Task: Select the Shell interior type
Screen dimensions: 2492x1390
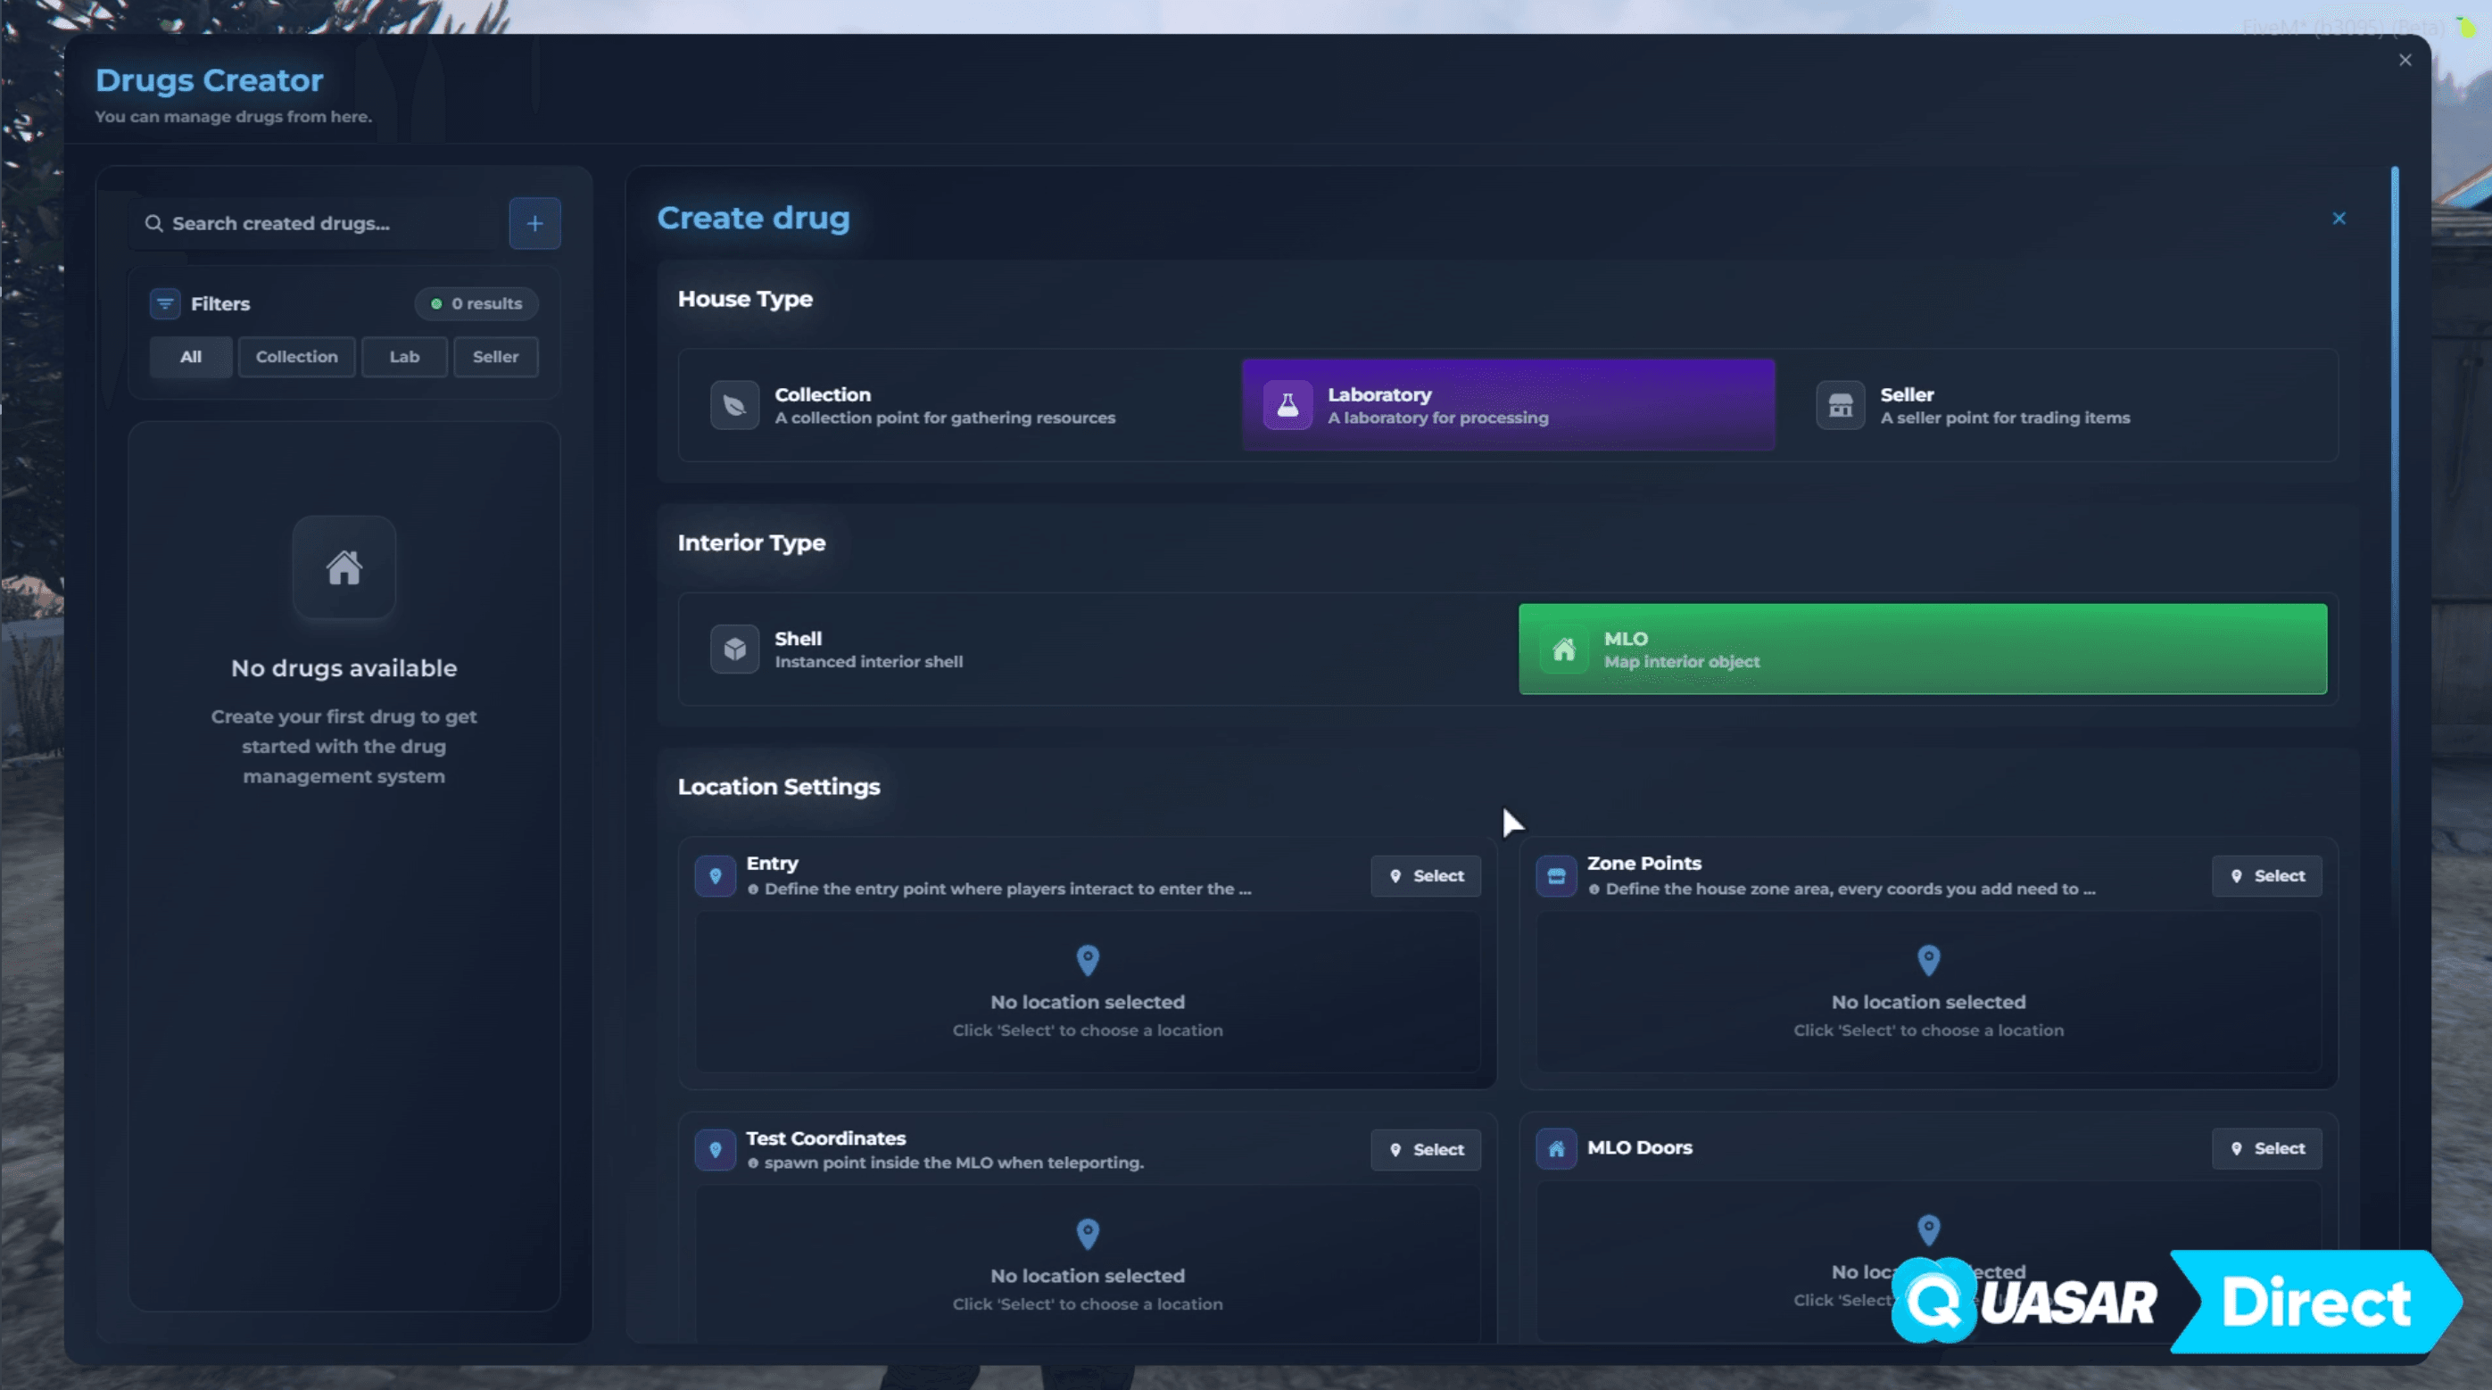Action: pos(1093,649)
